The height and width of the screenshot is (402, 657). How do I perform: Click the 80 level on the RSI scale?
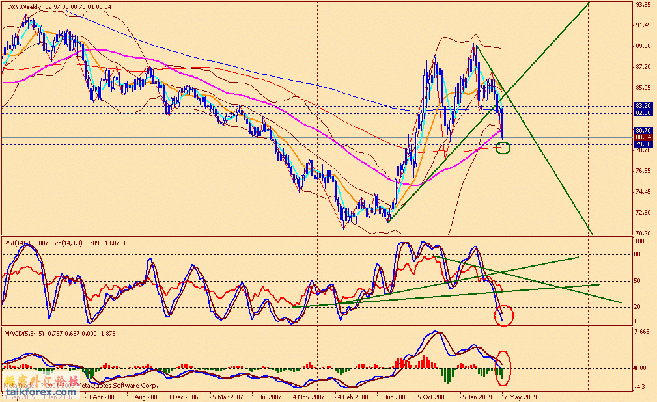click(637, 254)
